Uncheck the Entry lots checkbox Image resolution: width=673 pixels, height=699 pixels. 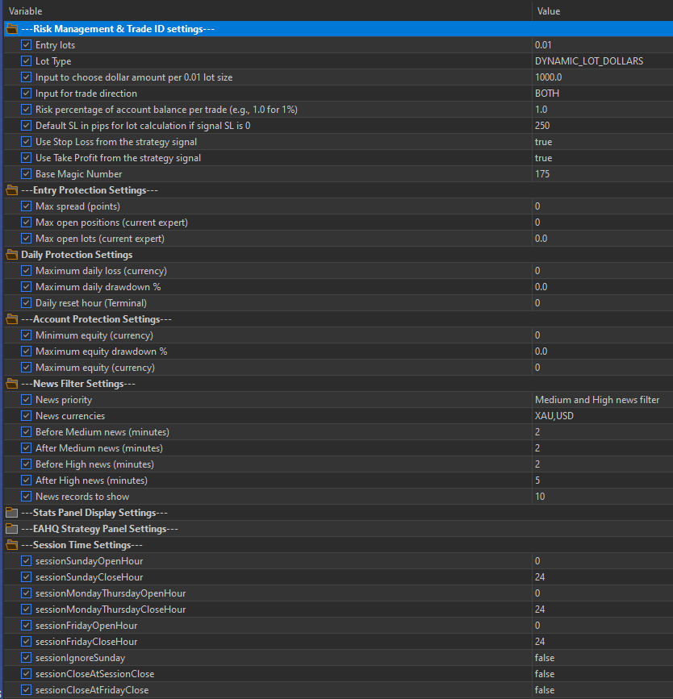pos(27,45)
